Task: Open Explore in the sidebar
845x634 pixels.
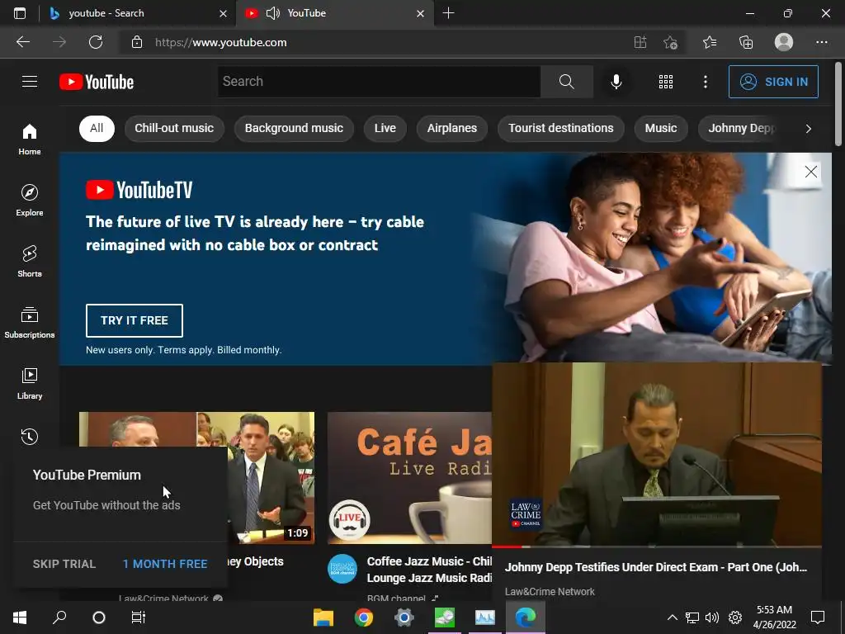Action: tap(30, 200)
